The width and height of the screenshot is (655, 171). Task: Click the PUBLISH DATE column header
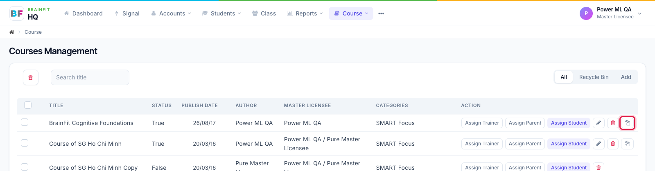200,105
